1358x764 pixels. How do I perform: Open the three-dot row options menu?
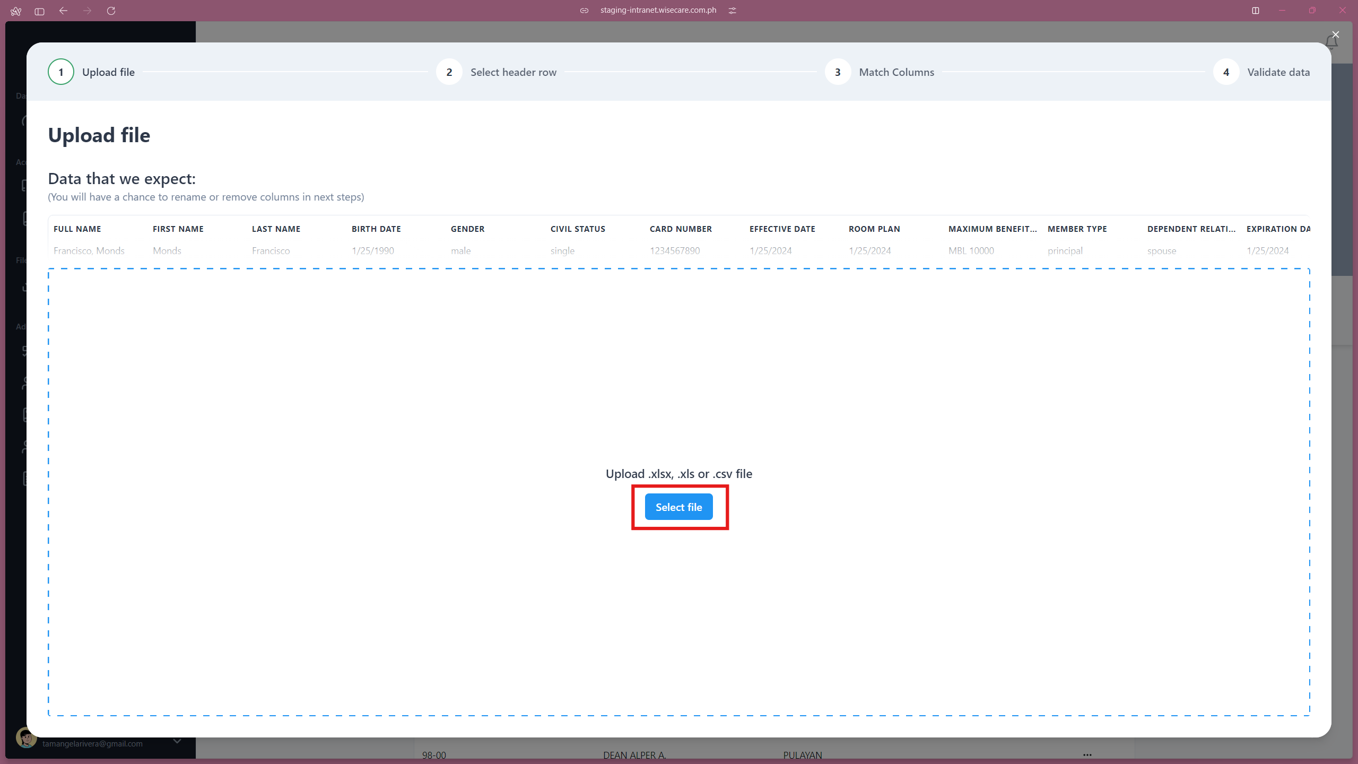pyautogui.click(x=1087, y=754)
